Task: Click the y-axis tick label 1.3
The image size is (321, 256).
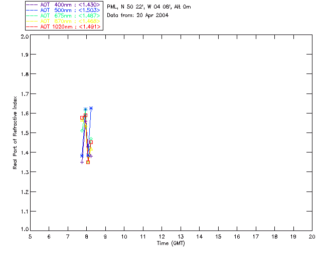Action: [25, 172]
